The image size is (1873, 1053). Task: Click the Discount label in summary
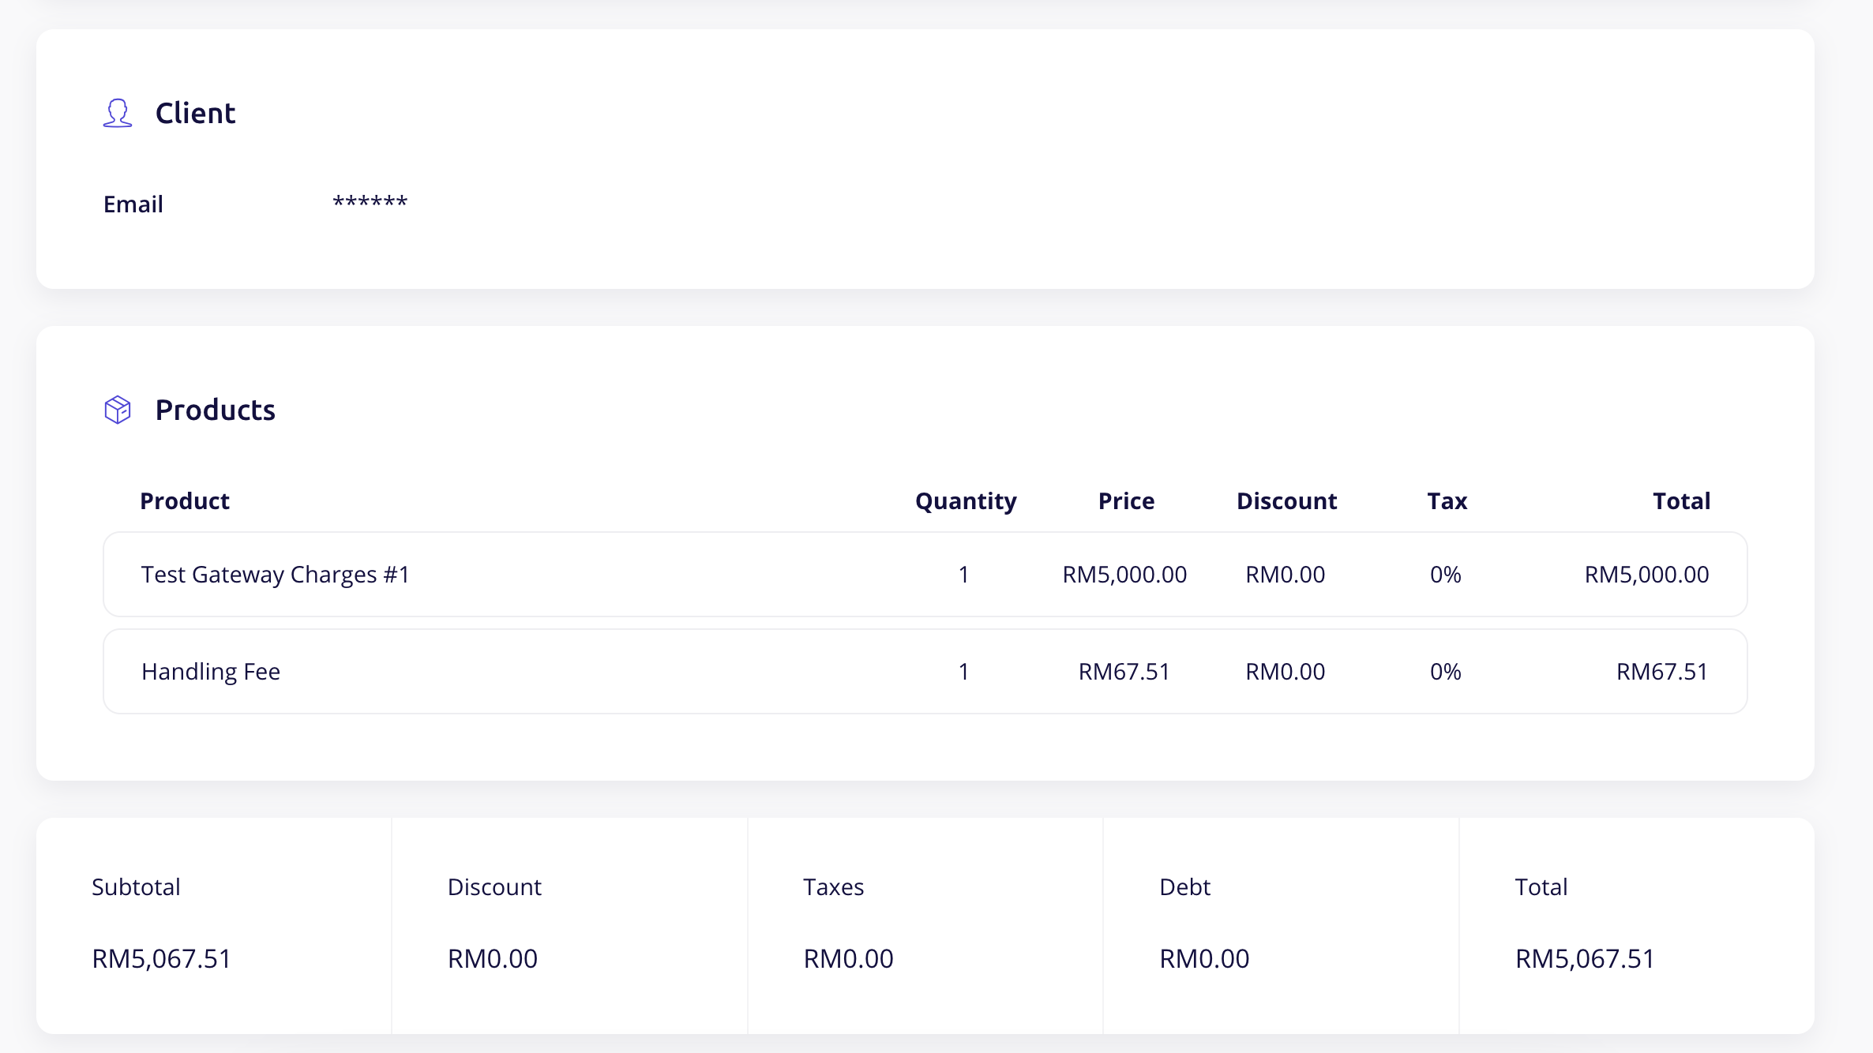494,886
